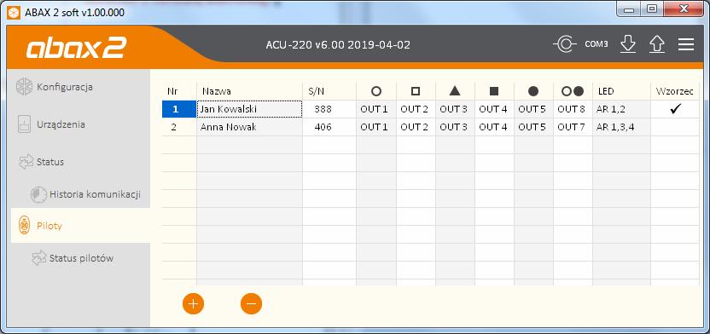Image resolution: width=710 pixels, height=334 pixels.
Task: Click OUT 4 in Jan Kowalski row
Action: click(x=494, y=109)
